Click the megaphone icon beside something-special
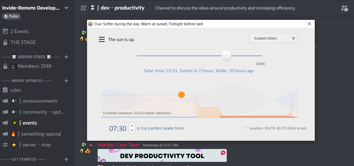The image size is (354, 166). [x=5, y=134]
